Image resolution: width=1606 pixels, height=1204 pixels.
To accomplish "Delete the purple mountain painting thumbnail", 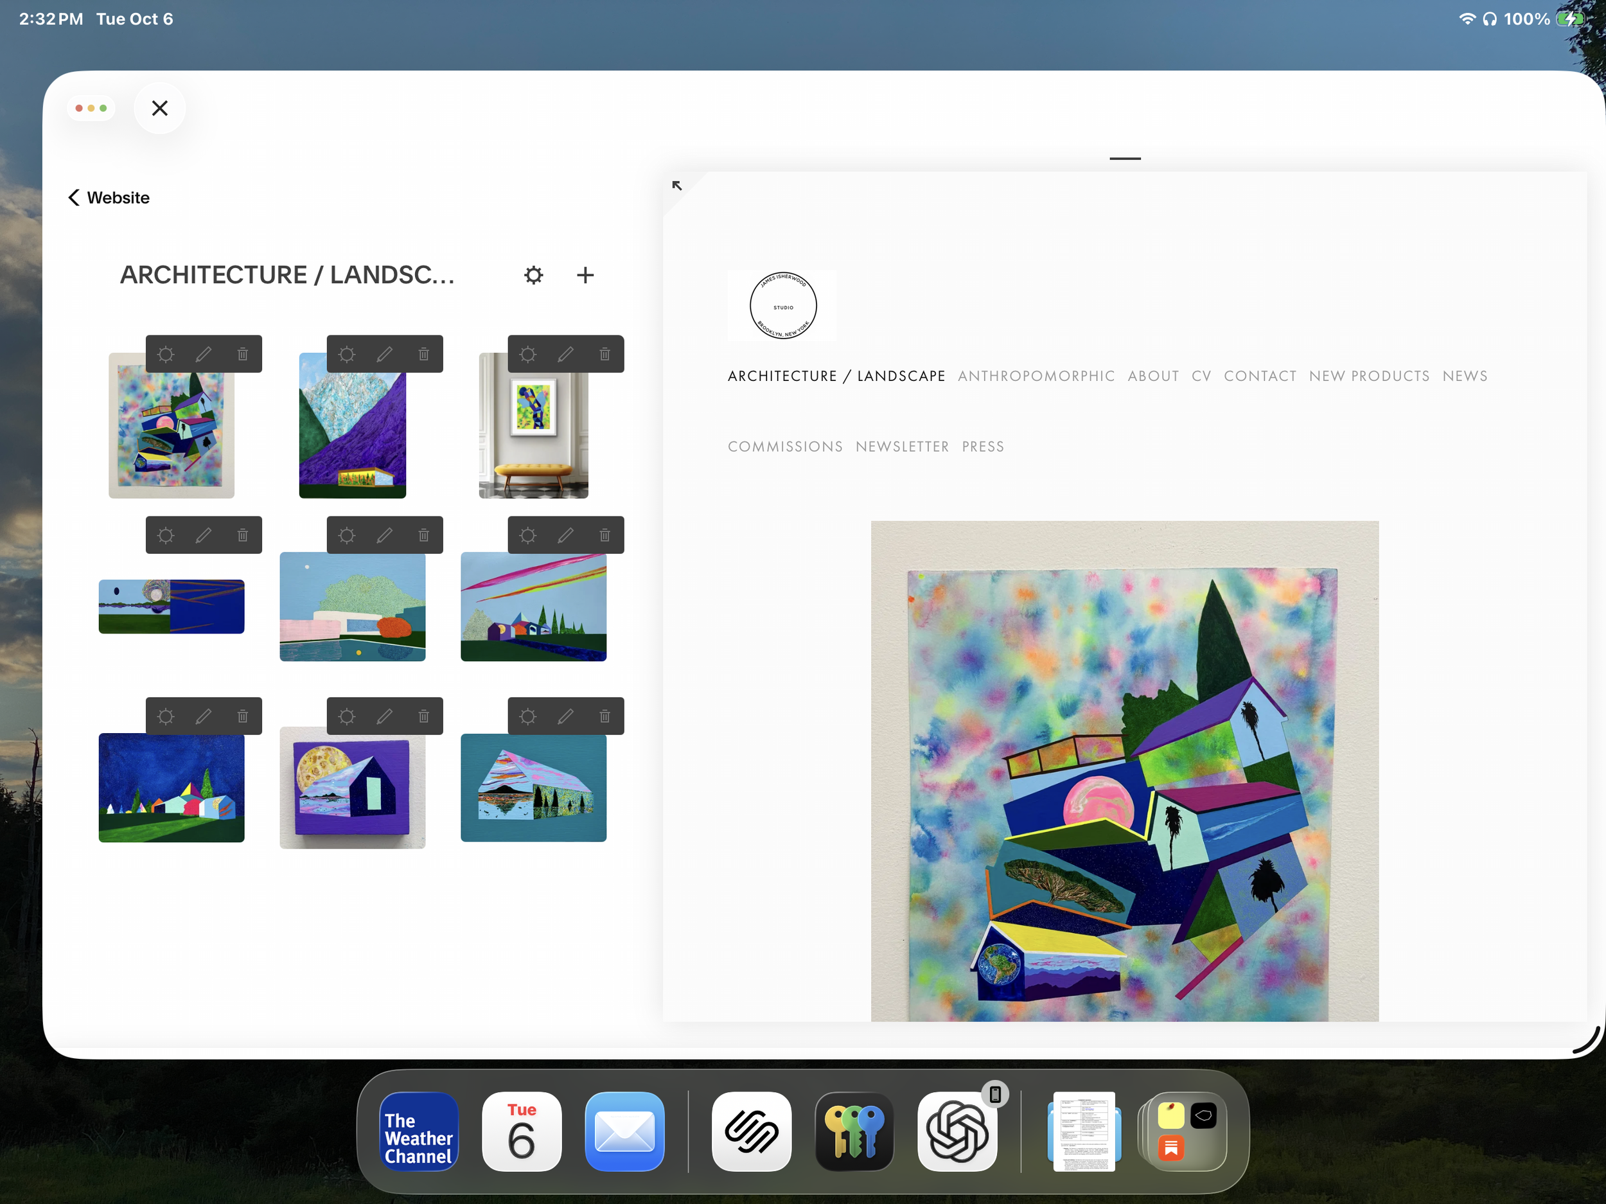I will pos(423,355).
